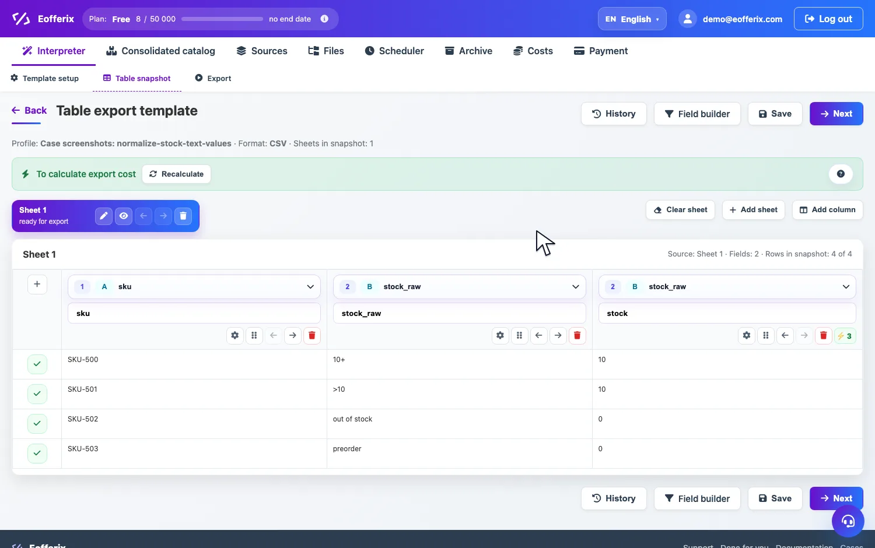Go to Archive tab
The image size is (875, 548).
pos(468,51)
